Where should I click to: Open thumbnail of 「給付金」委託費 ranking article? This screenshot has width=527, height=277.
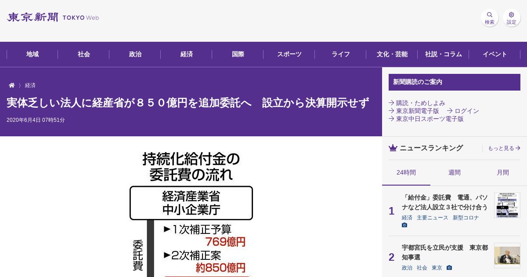(507, 205)
